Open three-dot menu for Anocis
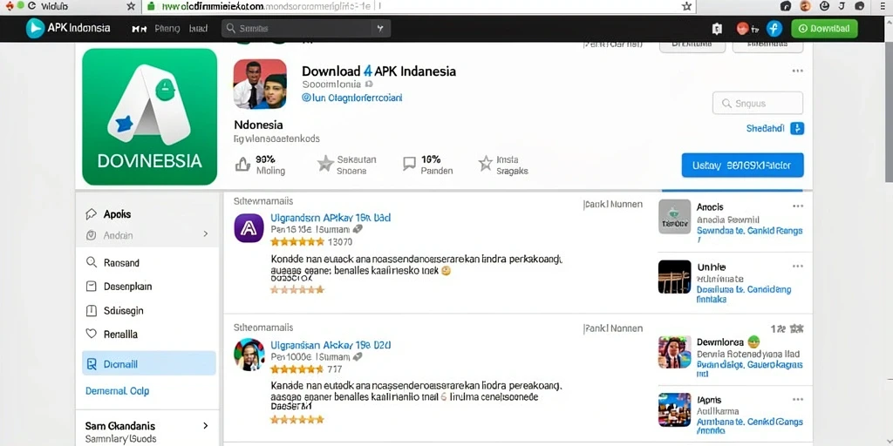Viewport: 893px width, 446px height. (x=797, y=206)
